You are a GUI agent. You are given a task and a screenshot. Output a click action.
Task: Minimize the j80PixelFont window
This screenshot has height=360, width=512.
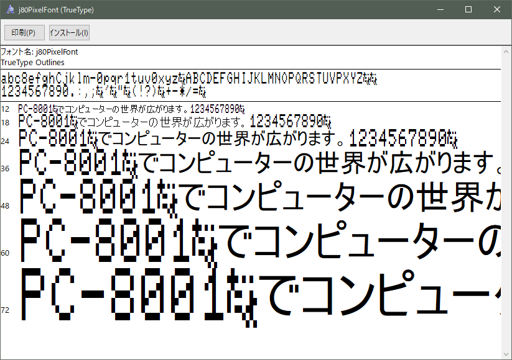440,9
